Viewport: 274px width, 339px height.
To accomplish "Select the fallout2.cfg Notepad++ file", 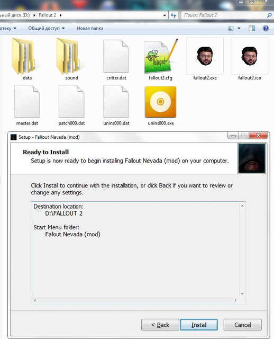I will click(161, 56).
